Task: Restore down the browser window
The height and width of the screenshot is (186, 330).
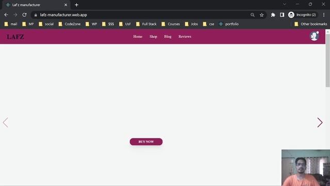Action: 310,4
